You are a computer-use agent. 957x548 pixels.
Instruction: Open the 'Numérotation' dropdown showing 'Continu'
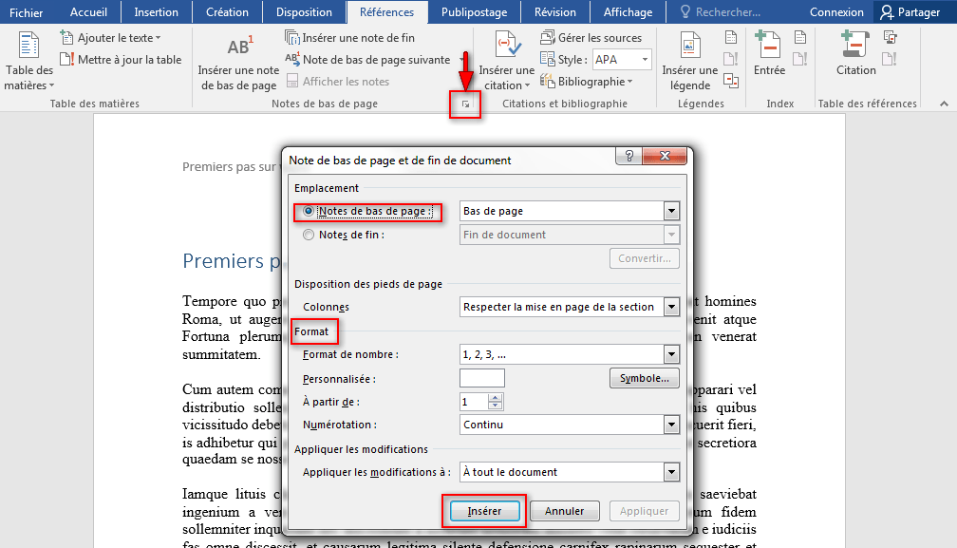coord(671,425)
